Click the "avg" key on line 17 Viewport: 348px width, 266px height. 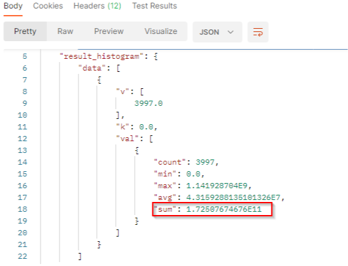[165, 197]
